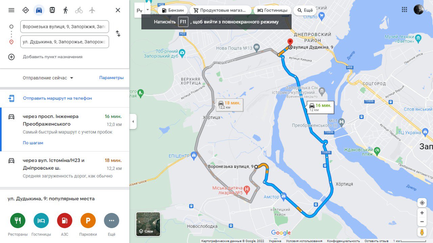433x243 pixels.
Task: Filter by Гостиницы chip on map
Action: [272, 10]
